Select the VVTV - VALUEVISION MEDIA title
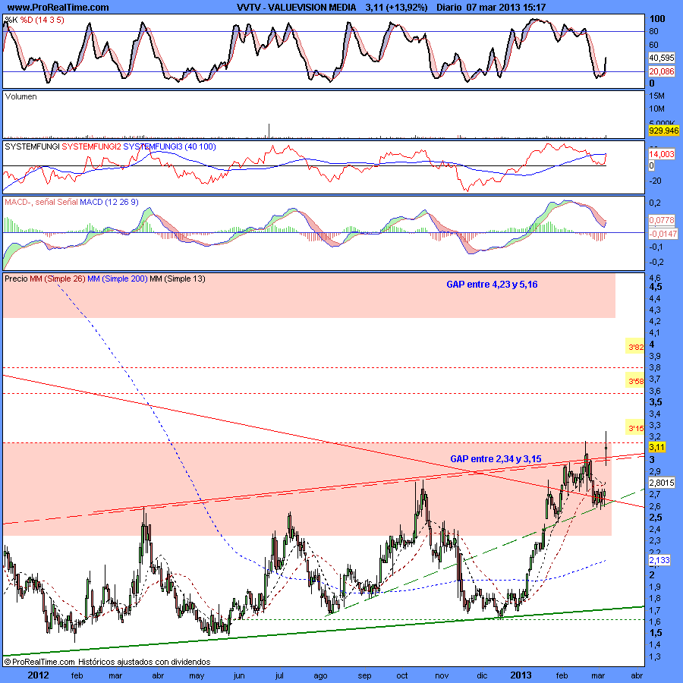The height and width of the screenshot is (683, 683). (296, 8)
